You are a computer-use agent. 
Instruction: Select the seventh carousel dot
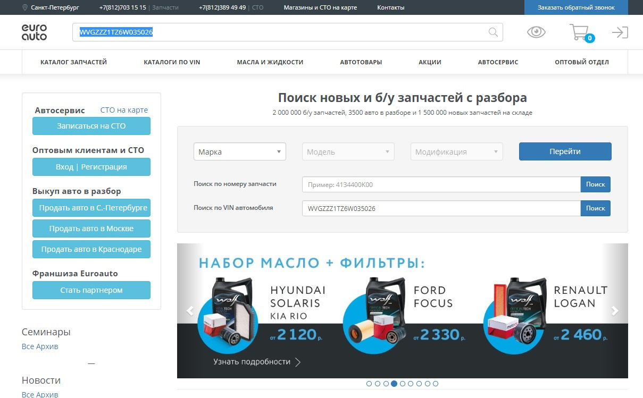click(419, 384)
